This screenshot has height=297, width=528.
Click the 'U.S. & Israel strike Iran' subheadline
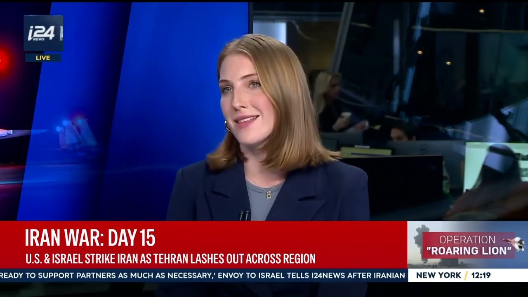coord(170,259)
